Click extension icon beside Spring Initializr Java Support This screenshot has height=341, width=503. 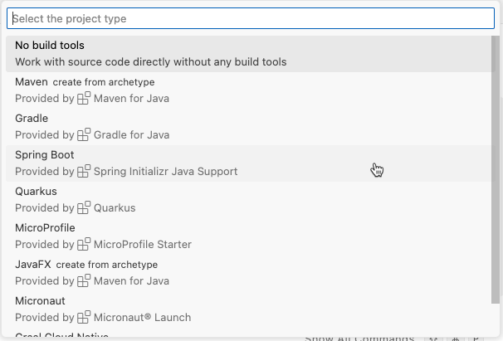[84, 171]
